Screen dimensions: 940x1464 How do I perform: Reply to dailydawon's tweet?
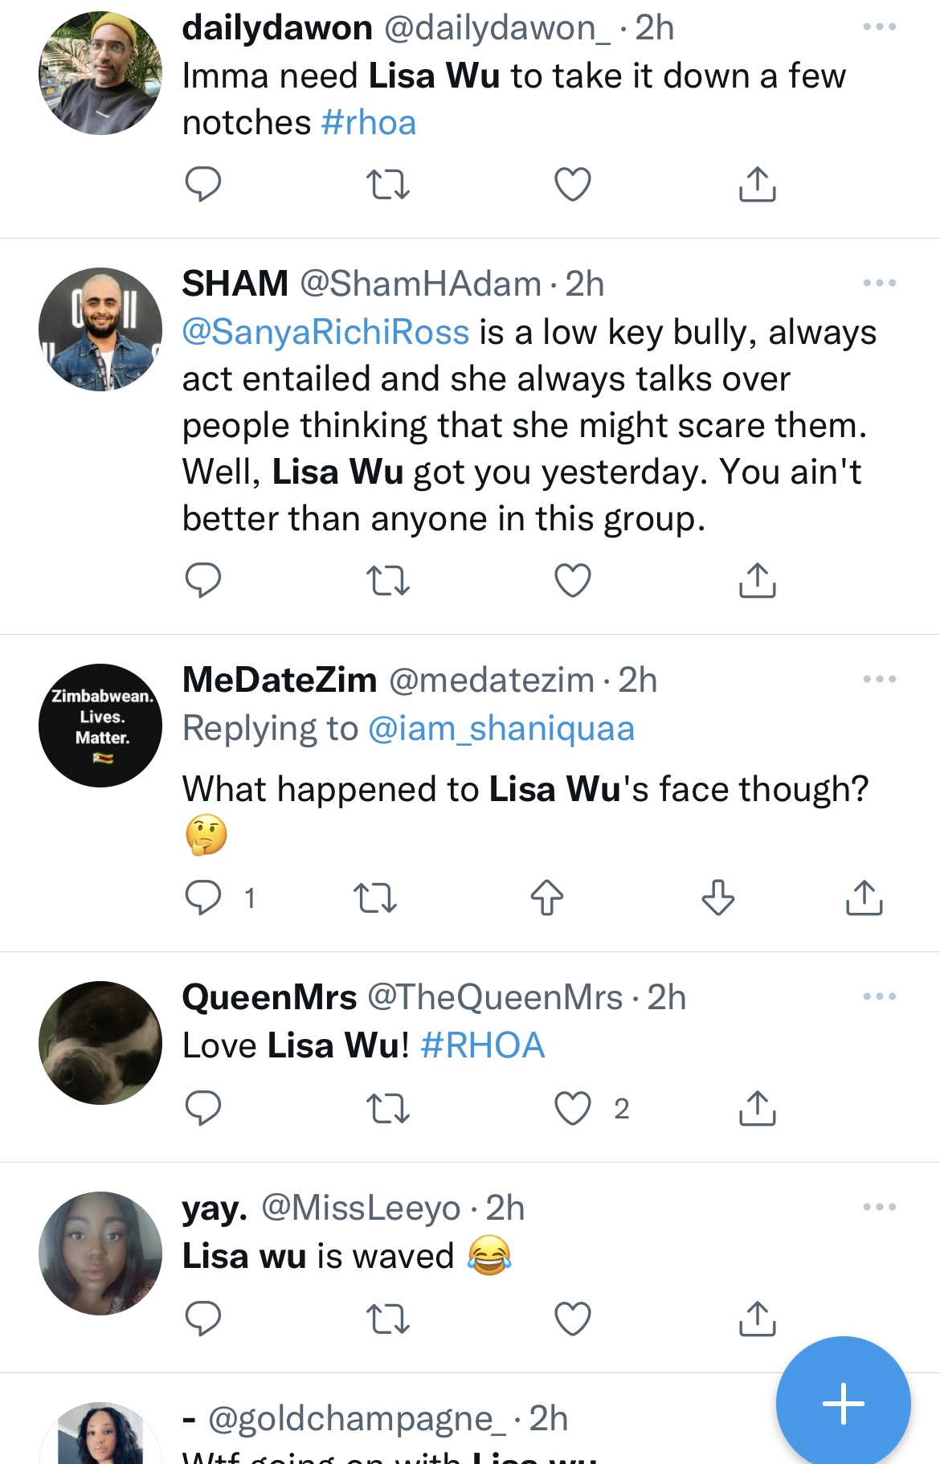pos(202,184)
